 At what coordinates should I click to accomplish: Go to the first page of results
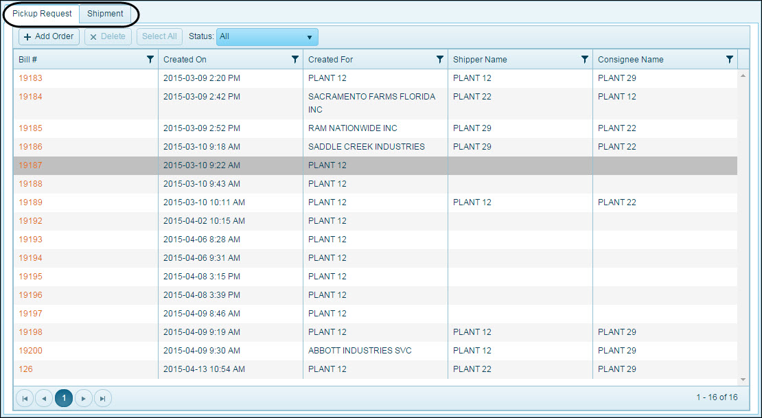pyautogui.click(x=25, y=398)
